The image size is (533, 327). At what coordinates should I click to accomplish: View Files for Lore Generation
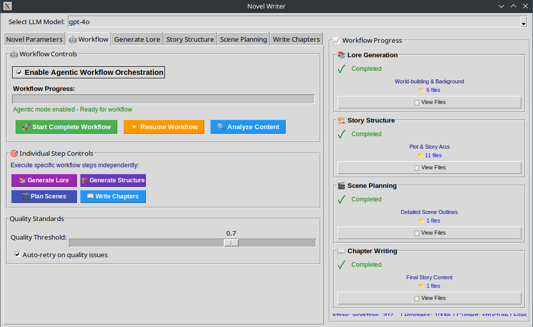429,102
